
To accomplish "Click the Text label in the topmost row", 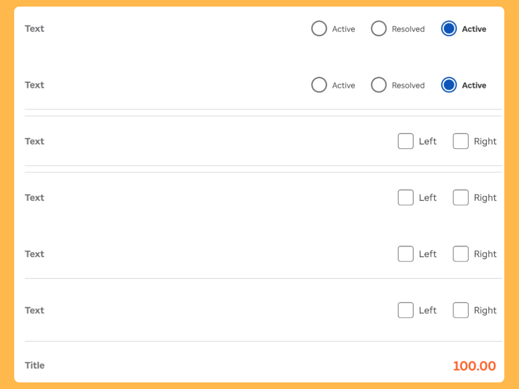I will (34, 29).
